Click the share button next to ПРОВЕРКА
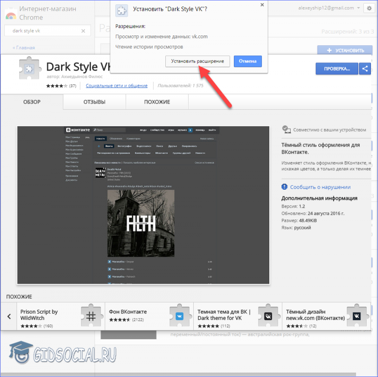Screen dimensions: 378x377 point(365,69)
